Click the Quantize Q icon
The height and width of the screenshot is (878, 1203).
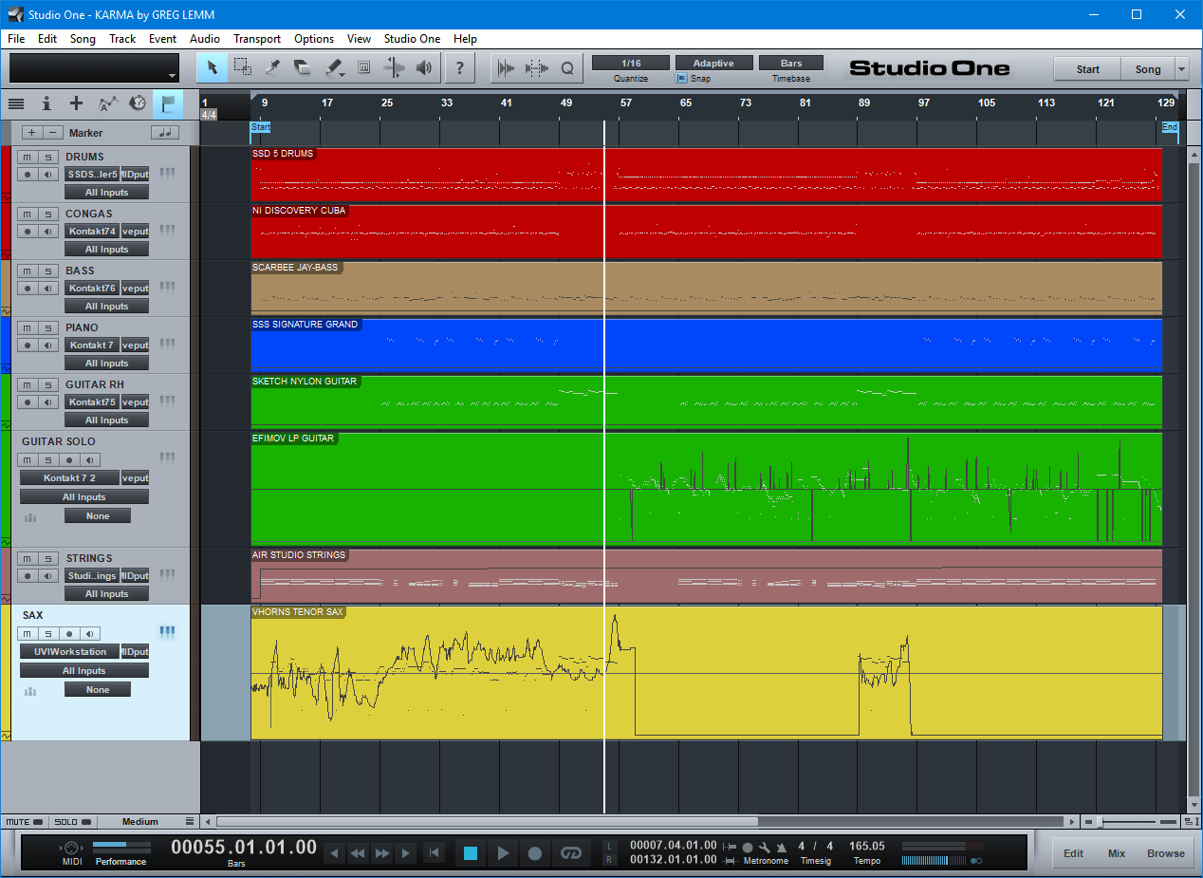click(x=567, y=67)
